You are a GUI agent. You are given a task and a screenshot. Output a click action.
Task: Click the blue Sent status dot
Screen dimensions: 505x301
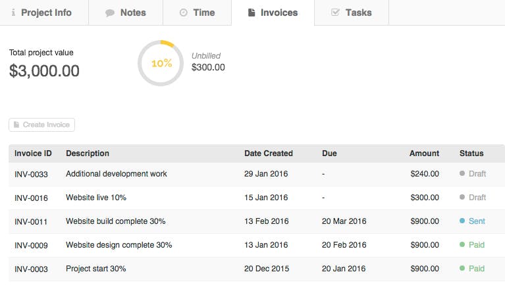coord(462,221)
